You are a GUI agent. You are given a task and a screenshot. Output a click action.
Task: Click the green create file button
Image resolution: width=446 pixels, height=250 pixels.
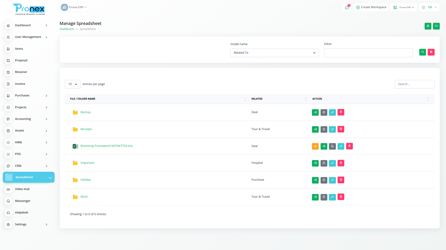coord(428,26)
